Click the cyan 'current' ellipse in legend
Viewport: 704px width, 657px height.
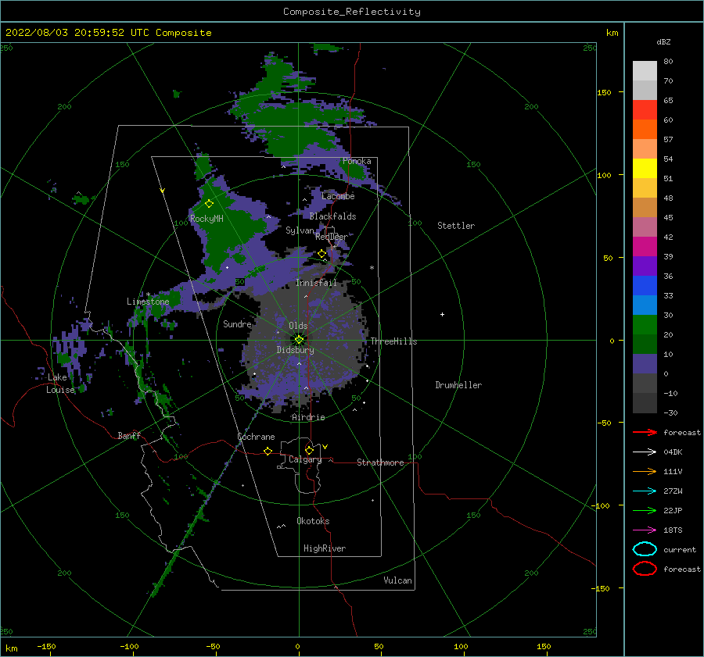tap(645, 549)
